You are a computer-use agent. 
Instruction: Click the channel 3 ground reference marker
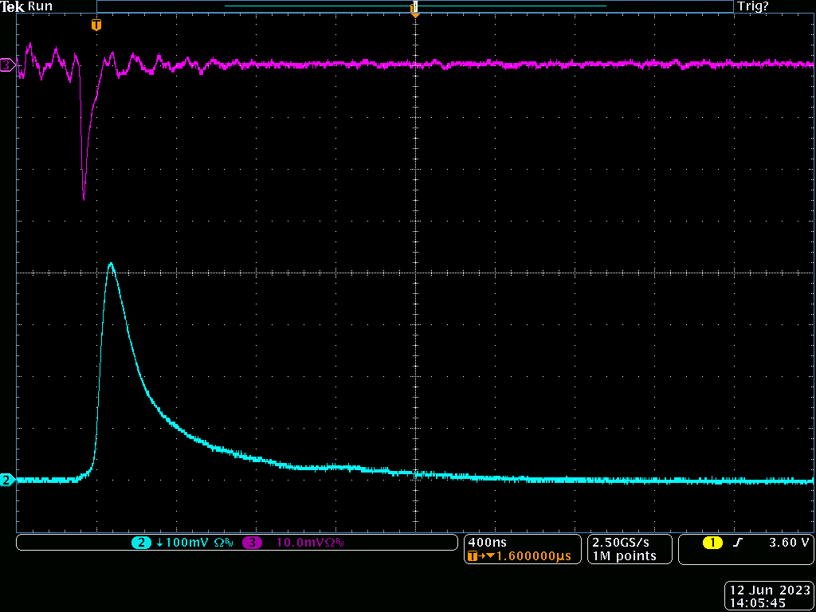tap(7, 65)
